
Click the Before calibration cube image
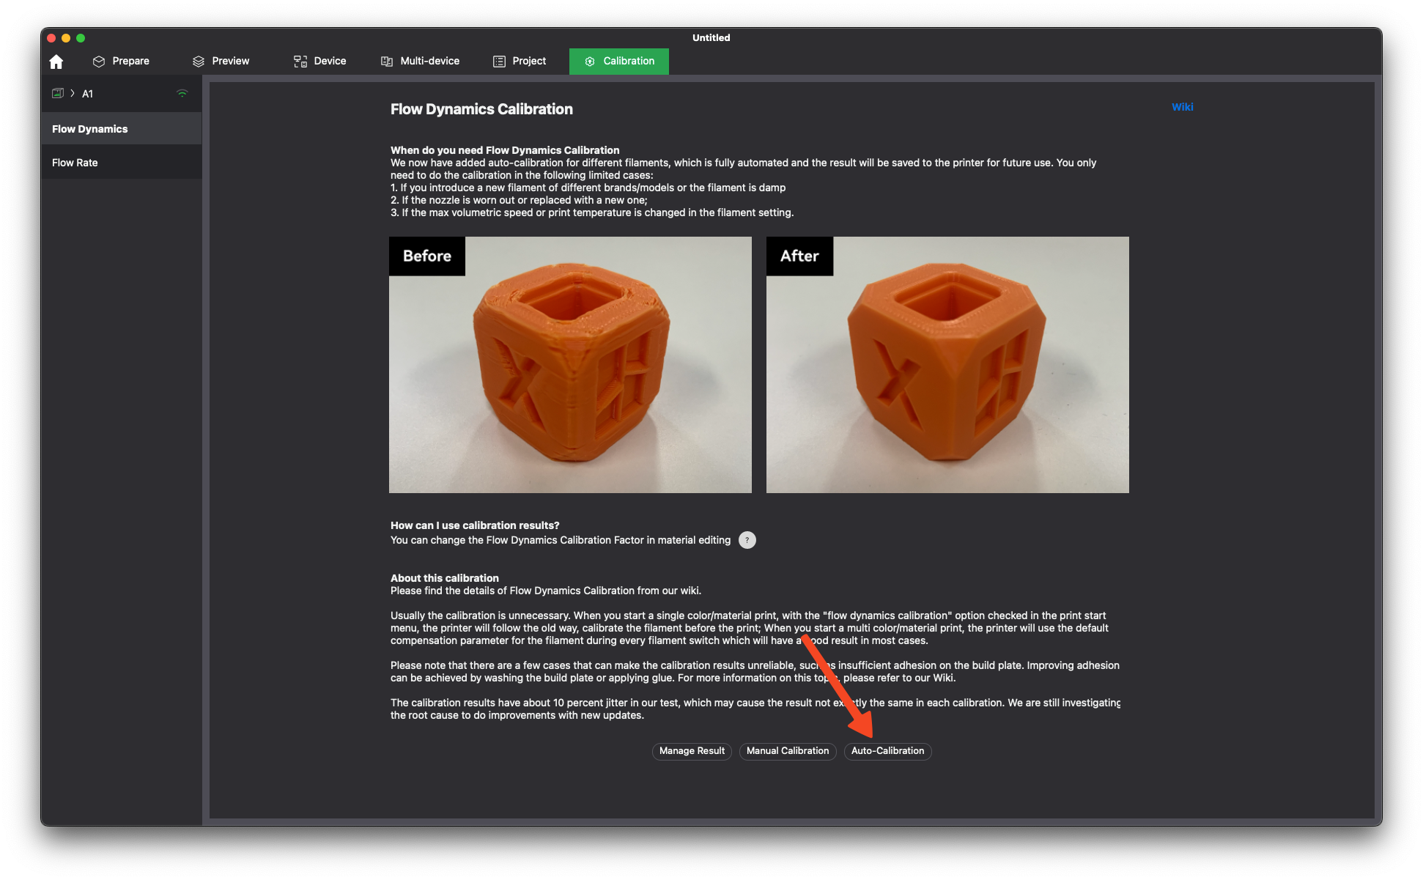[570, 365]
